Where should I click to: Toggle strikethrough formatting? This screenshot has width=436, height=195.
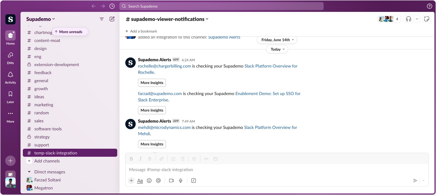click(x=150, y=159)
